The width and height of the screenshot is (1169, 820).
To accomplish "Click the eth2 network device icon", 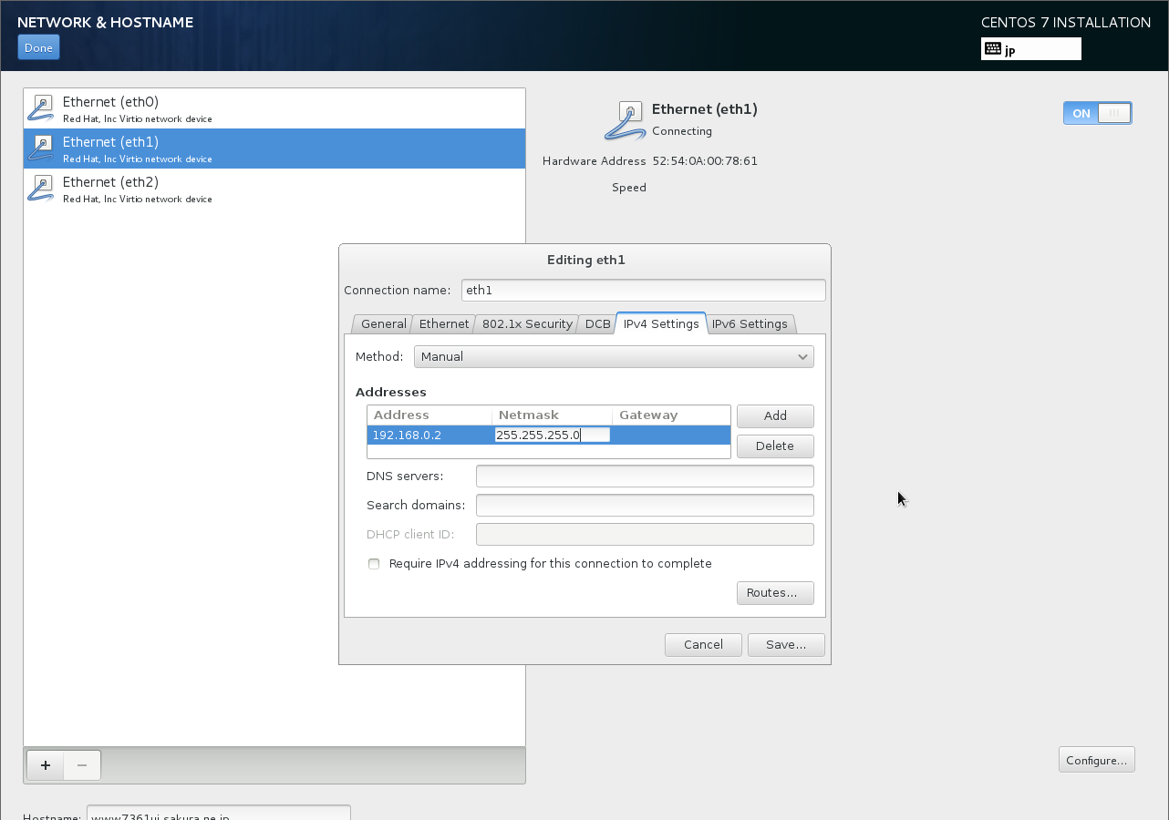I will pyautogui.click(x=41, y=189).
